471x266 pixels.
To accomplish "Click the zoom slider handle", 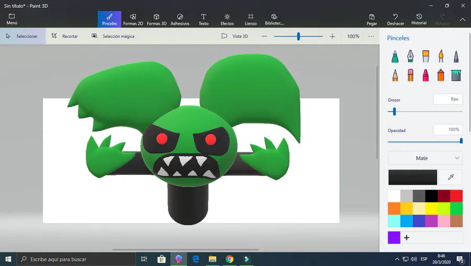I will pos(298,36).
